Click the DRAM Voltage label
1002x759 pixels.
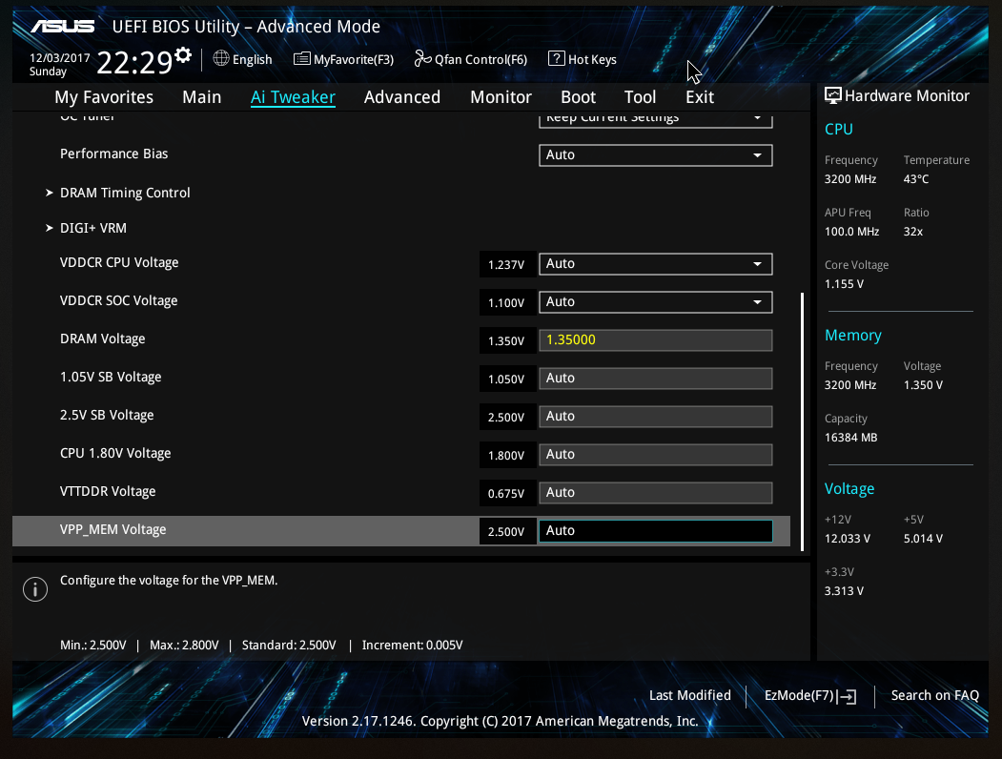[102, 339]
